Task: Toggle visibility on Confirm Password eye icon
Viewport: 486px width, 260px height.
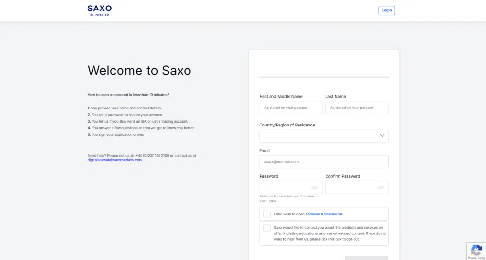Action: pyautogui.click(x=380, y=188)
